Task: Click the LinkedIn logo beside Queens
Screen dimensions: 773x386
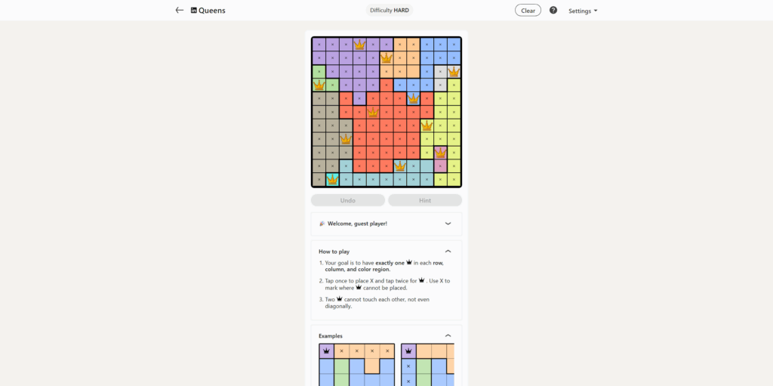Action: tap(194, 11)
